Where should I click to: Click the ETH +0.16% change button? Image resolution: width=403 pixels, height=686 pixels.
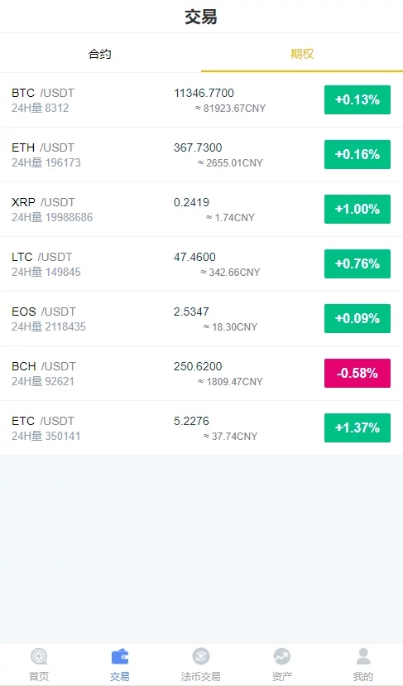[357, 154]
